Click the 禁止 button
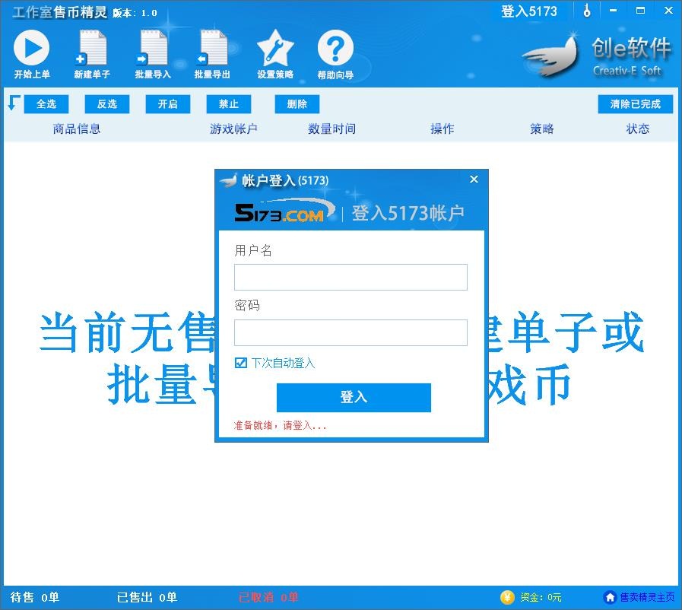The image size is (682, 610). tap(228, 104)
